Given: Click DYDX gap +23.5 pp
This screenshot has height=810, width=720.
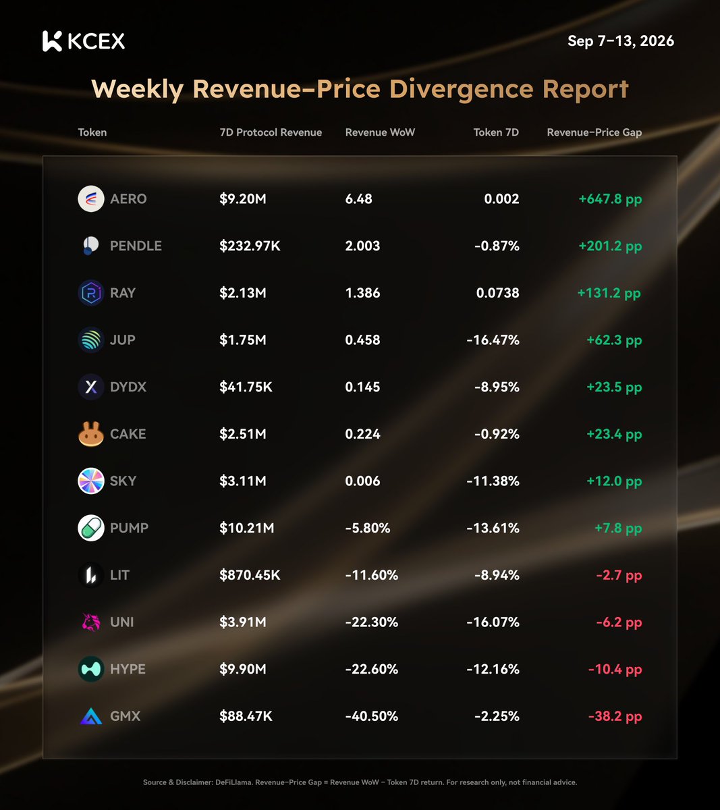Looking at the screenshot, I should (x=614, y=387).
